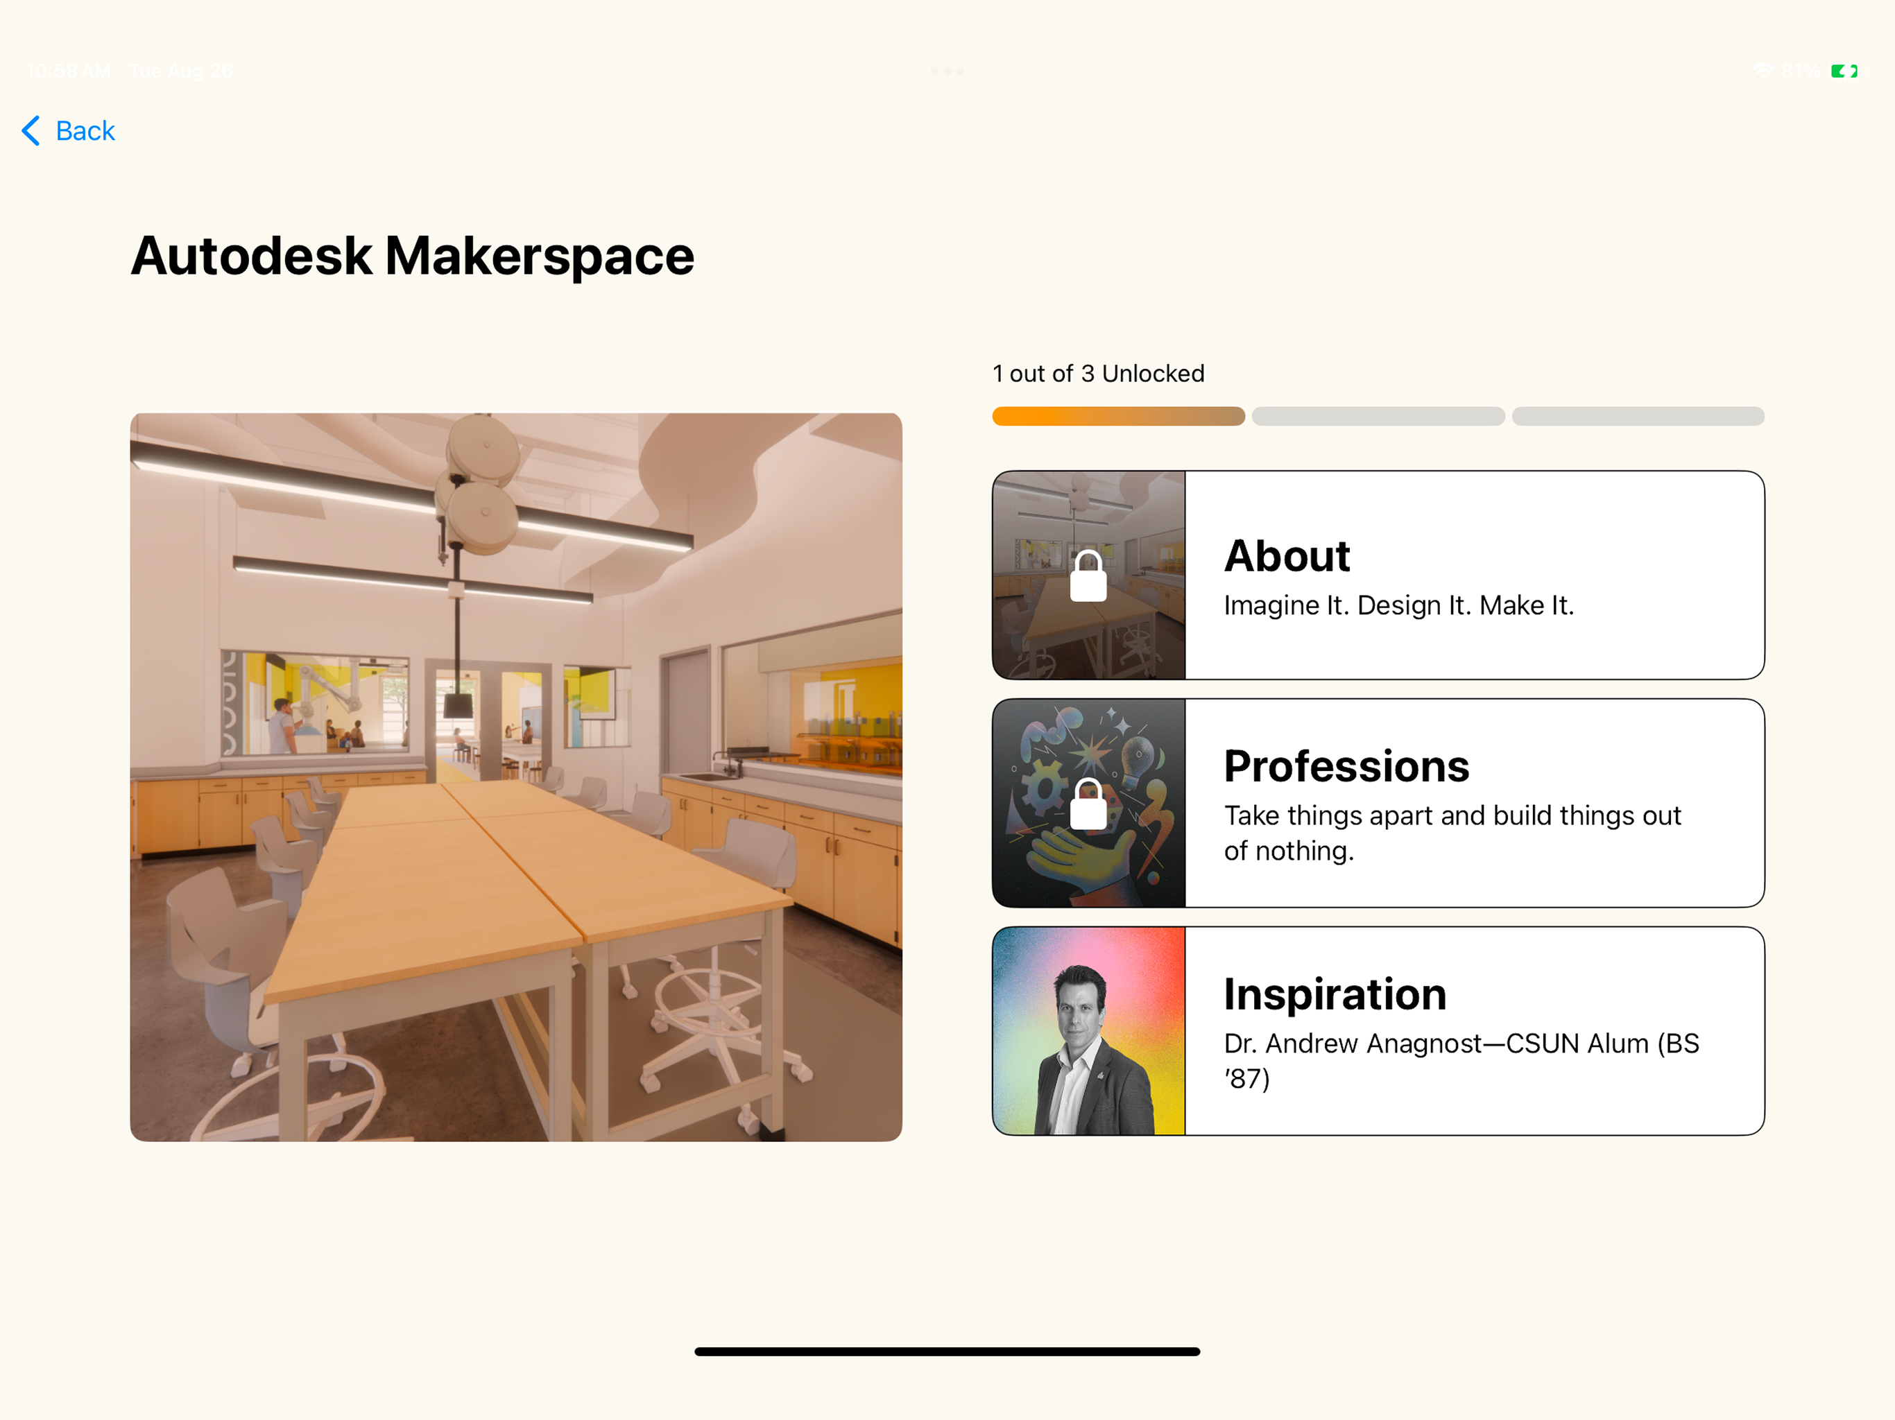Screen dimensions: 1895x1420
Task: Tap the battery icon in status bar
Action: (x=1844, y=71)
